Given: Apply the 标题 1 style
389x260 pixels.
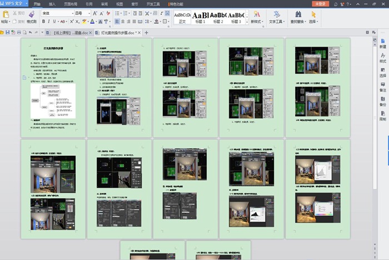Looking at the screenshot, I should click(200, 17).
